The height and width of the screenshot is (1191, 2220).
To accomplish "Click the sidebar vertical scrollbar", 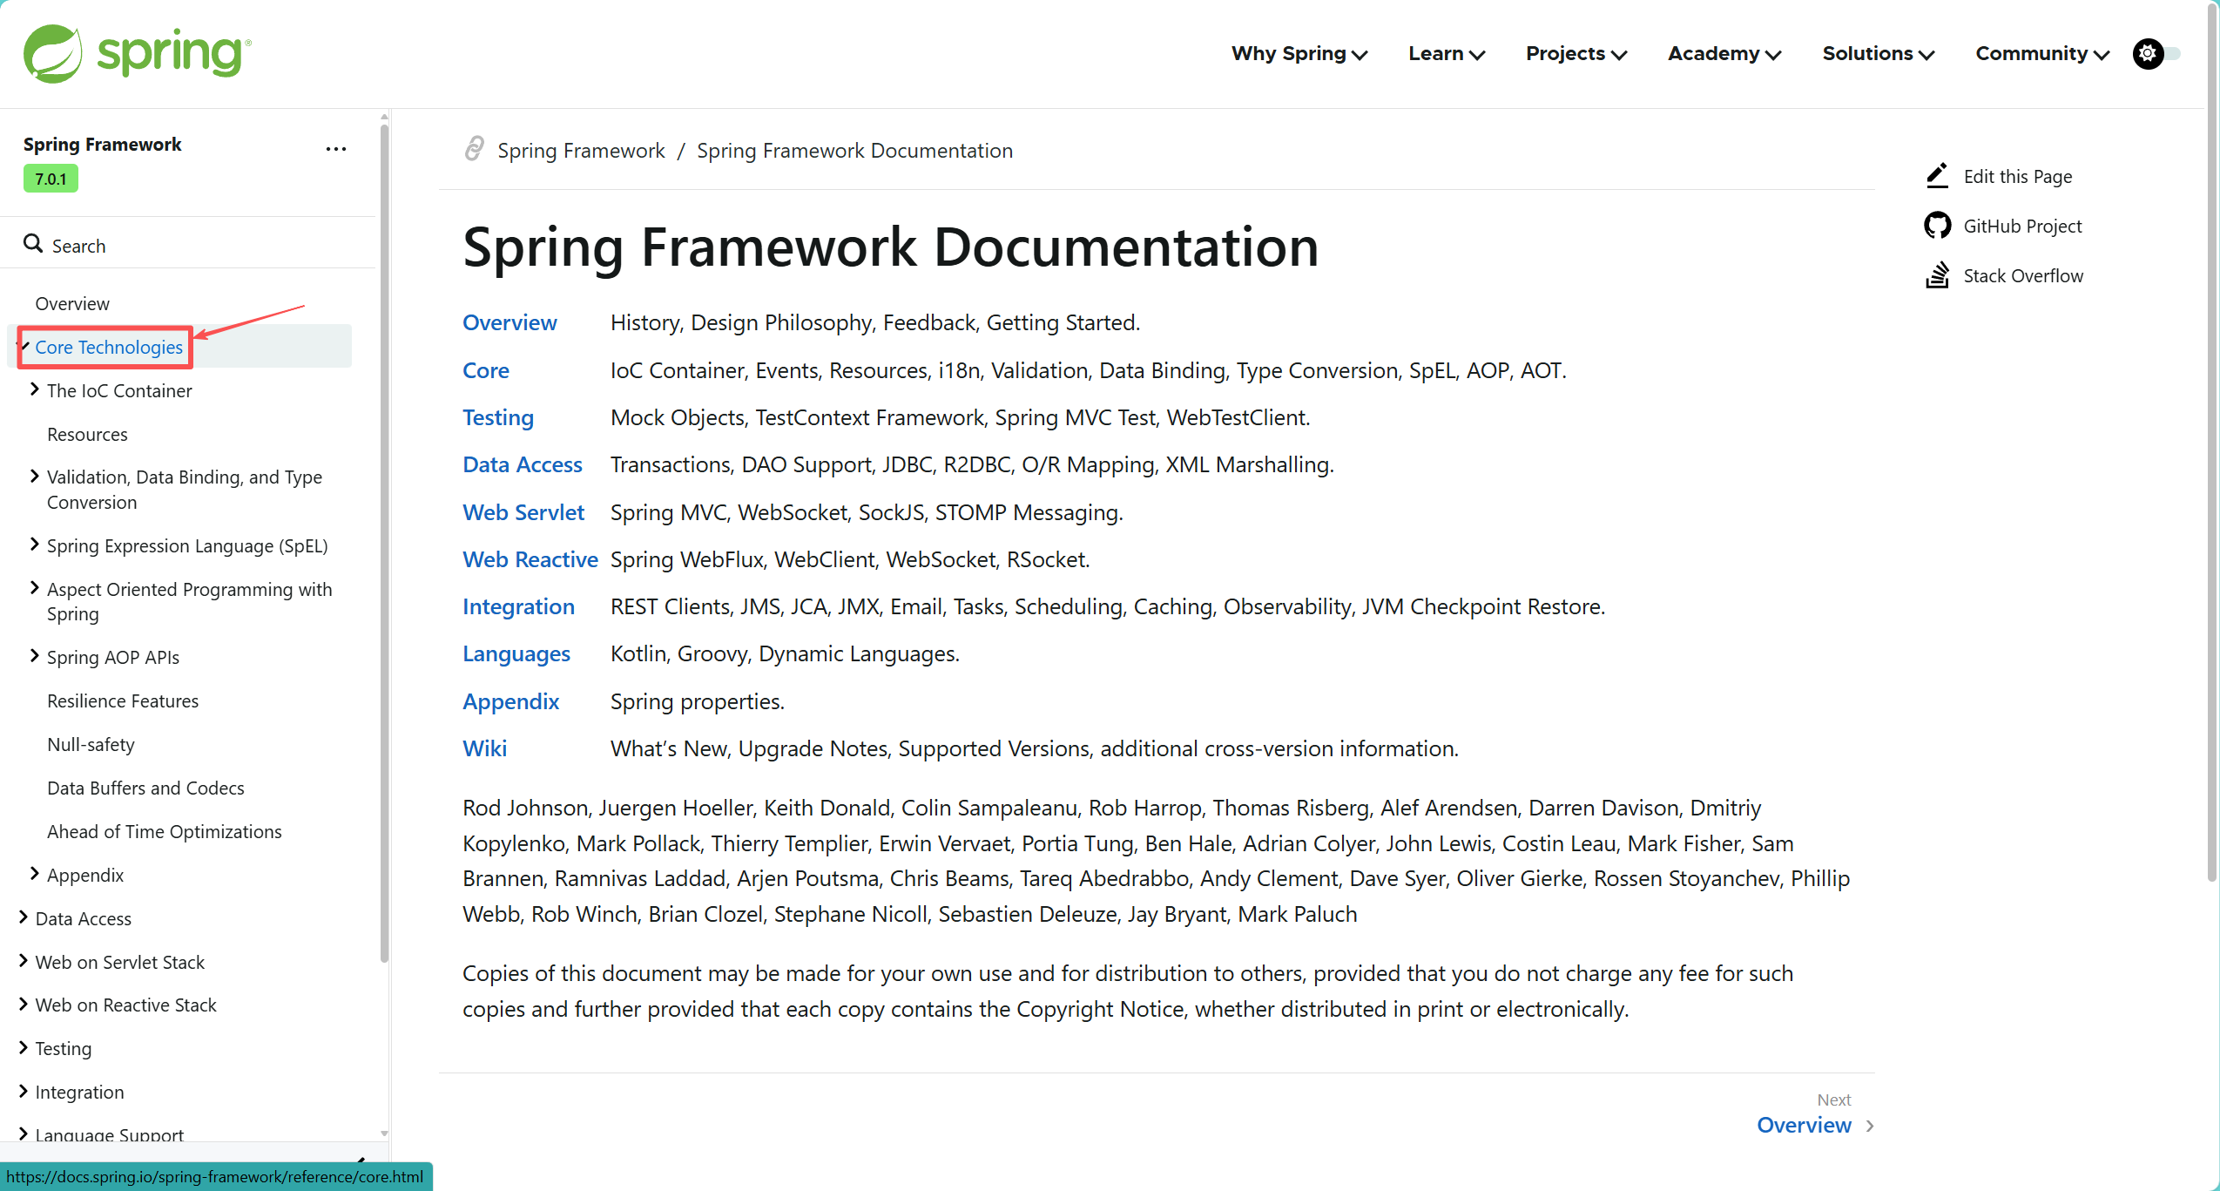I will (x=384, y=540).
